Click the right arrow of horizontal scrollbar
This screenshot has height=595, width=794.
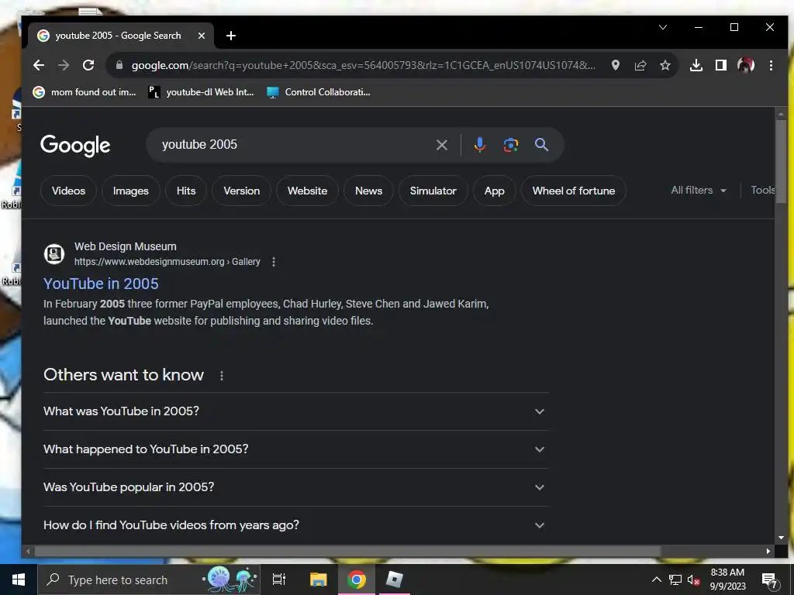[x=768, y=551]
